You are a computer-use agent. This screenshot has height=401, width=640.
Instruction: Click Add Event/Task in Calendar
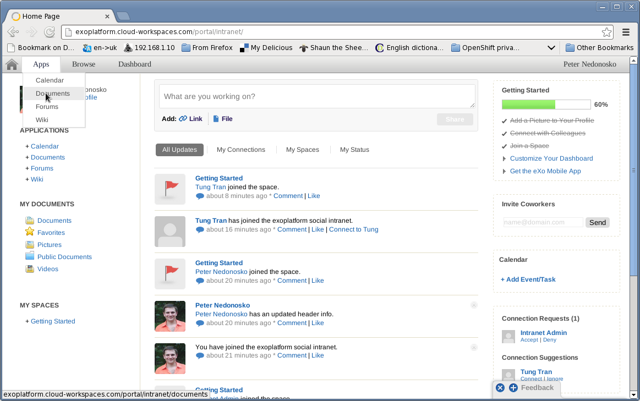pos(528,279)
